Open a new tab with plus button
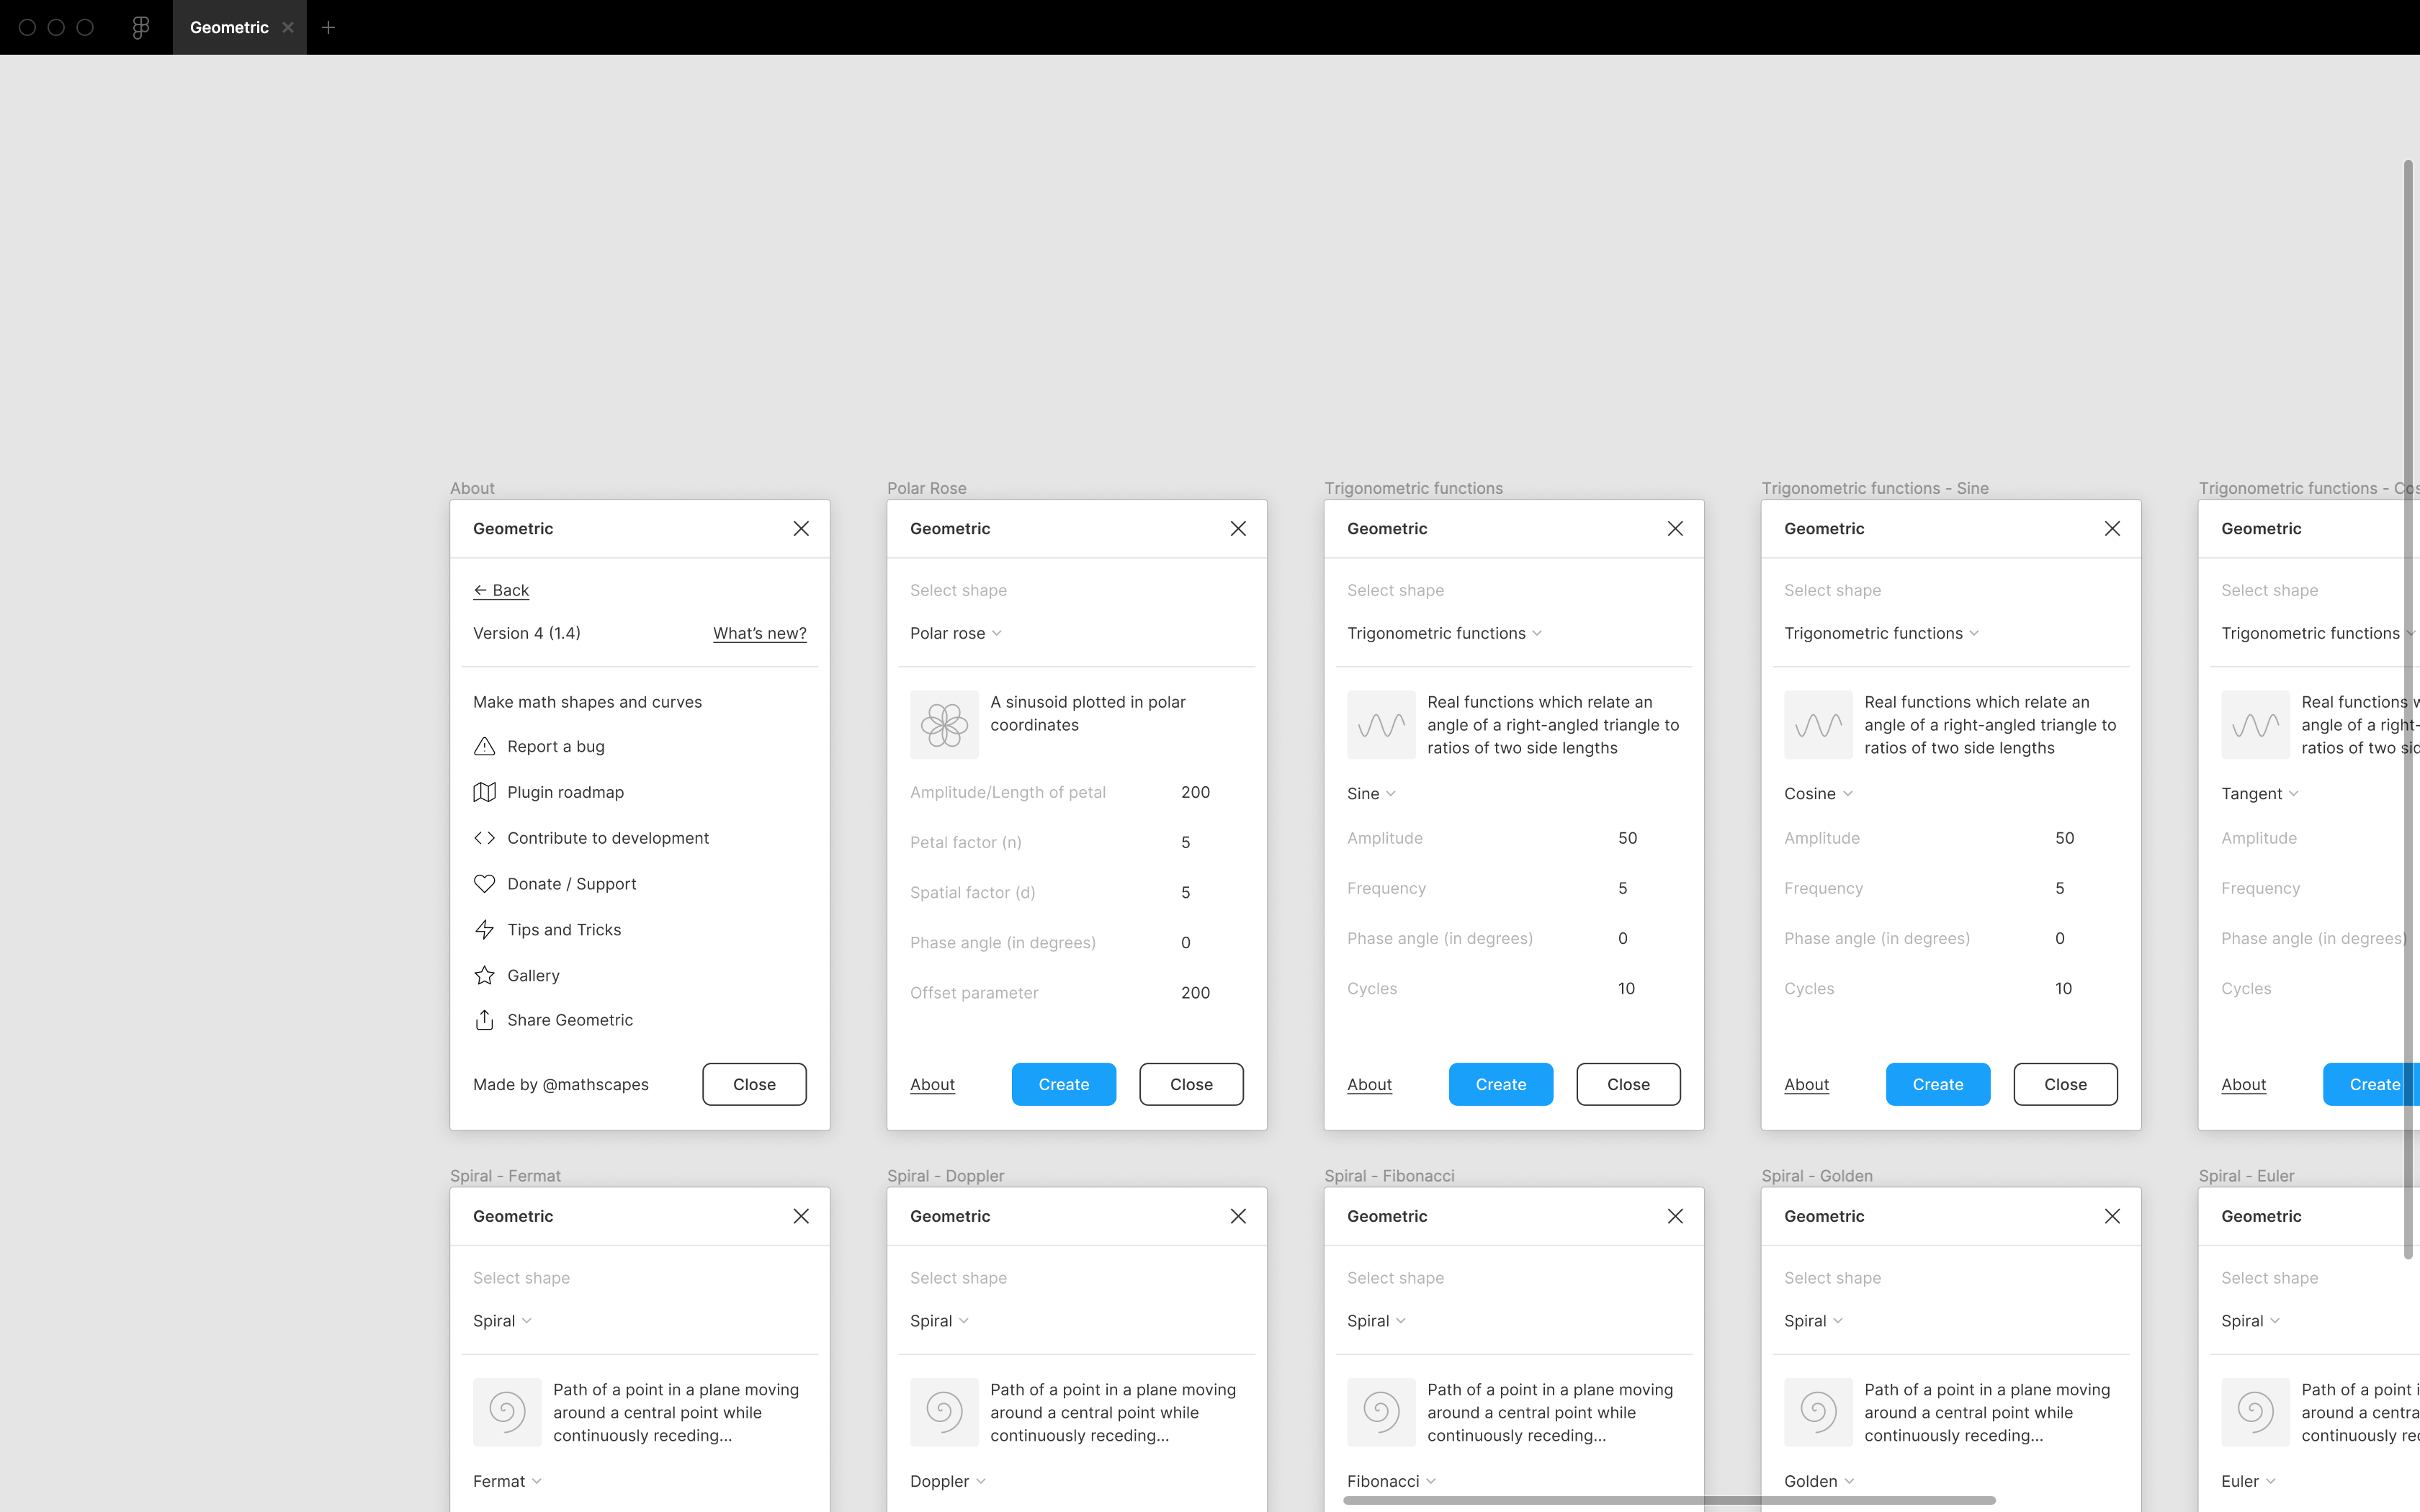This screenshot has height=1512, width=2420. (328, 27)
